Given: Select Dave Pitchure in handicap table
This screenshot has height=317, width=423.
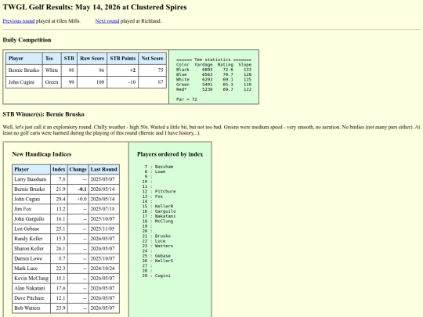Looking at the screenshot, I should 31,298.
